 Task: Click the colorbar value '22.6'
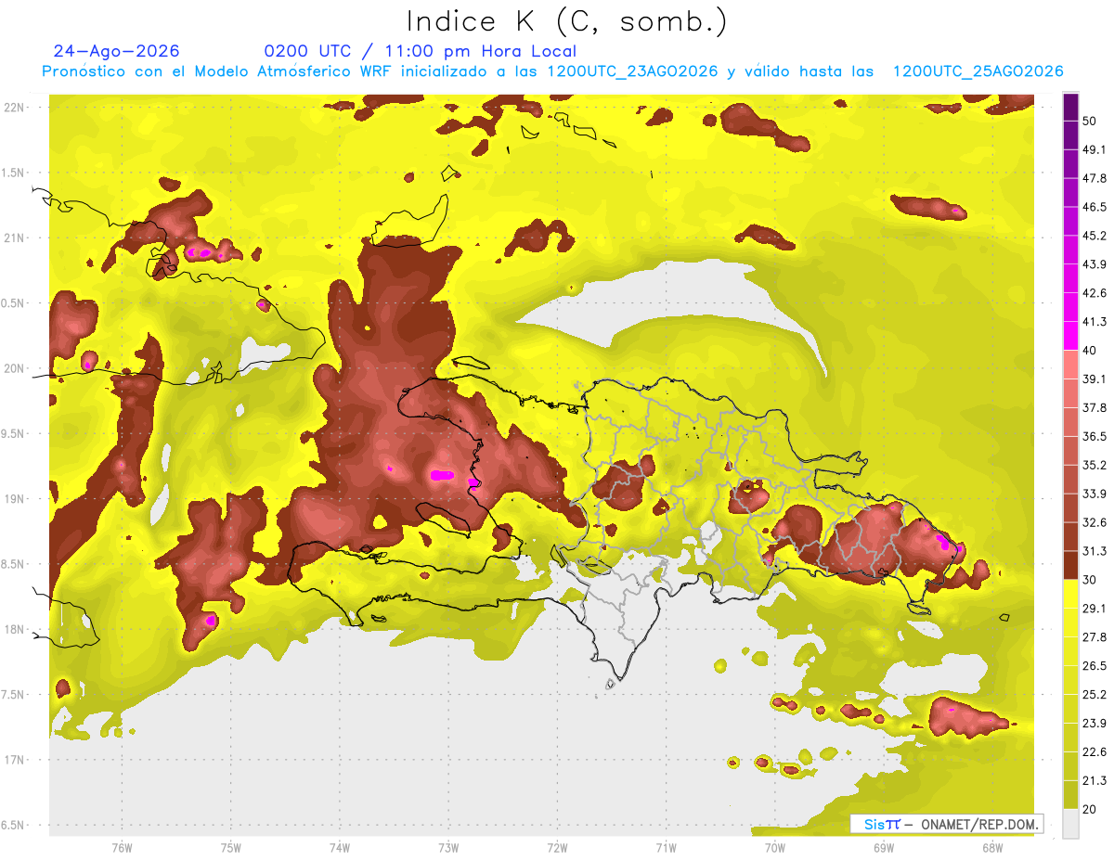tap(1095, 752)
